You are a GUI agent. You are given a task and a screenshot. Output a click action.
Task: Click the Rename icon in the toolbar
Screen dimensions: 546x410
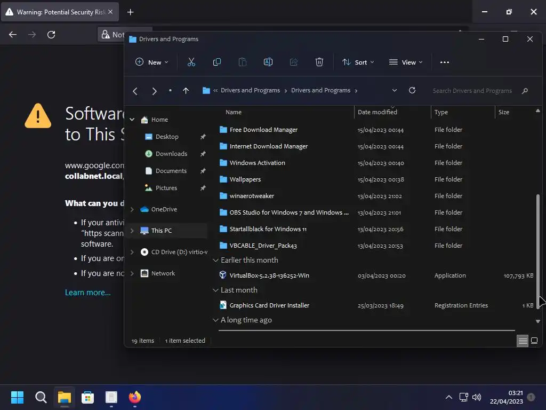[x=268, y=62]
